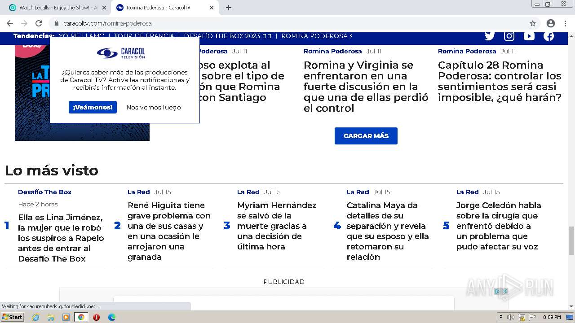Open Internet Explorer from taskbar

[x=35, y=317]
